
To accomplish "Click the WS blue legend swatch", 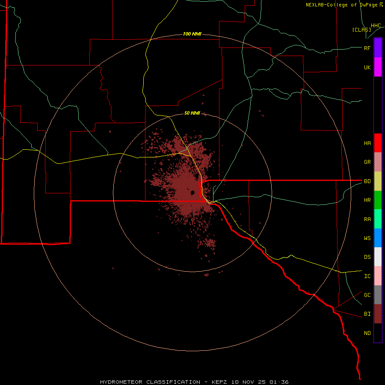I will [378, 238].
